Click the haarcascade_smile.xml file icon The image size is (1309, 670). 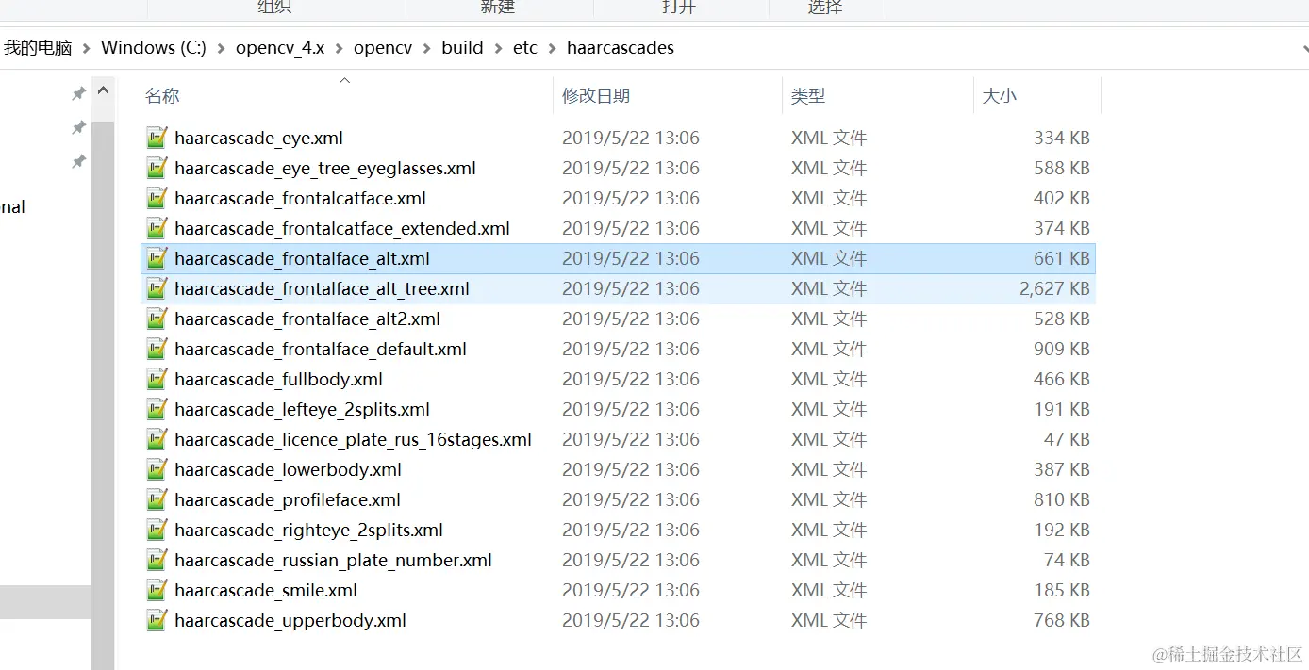point(157,590)
